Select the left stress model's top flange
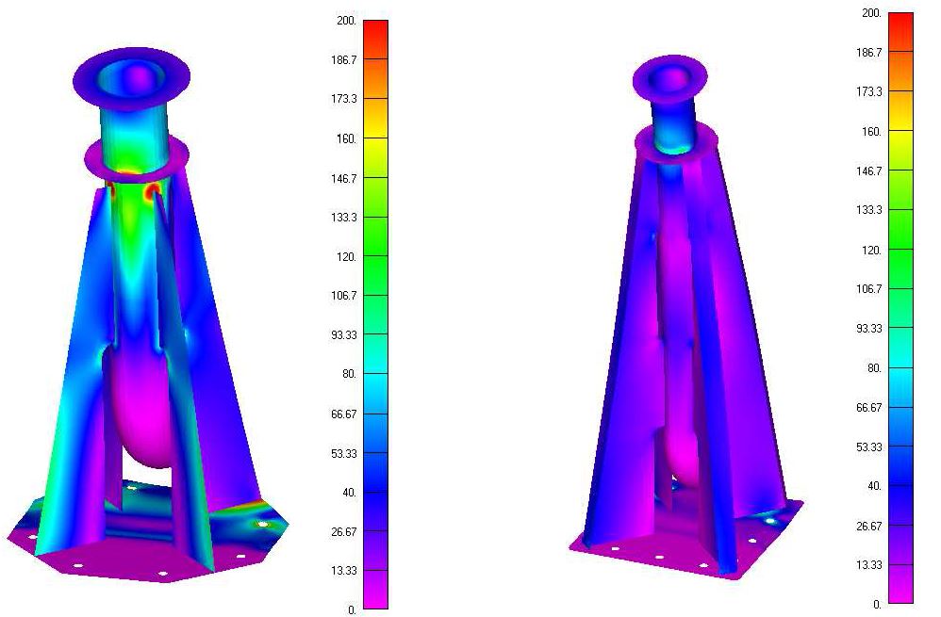 coord(131,78)
